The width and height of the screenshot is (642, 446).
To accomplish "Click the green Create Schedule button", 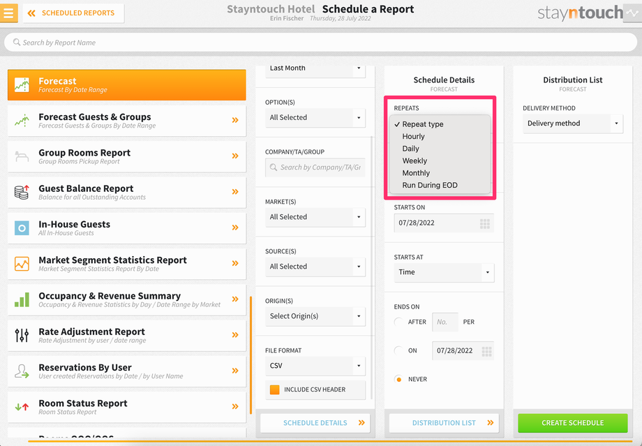I will click(572, 423).
